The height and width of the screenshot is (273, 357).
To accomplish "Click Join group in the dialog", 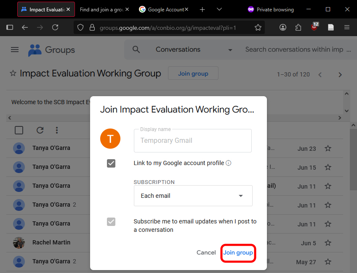I will pyautogui.click(x=238, y=252).
